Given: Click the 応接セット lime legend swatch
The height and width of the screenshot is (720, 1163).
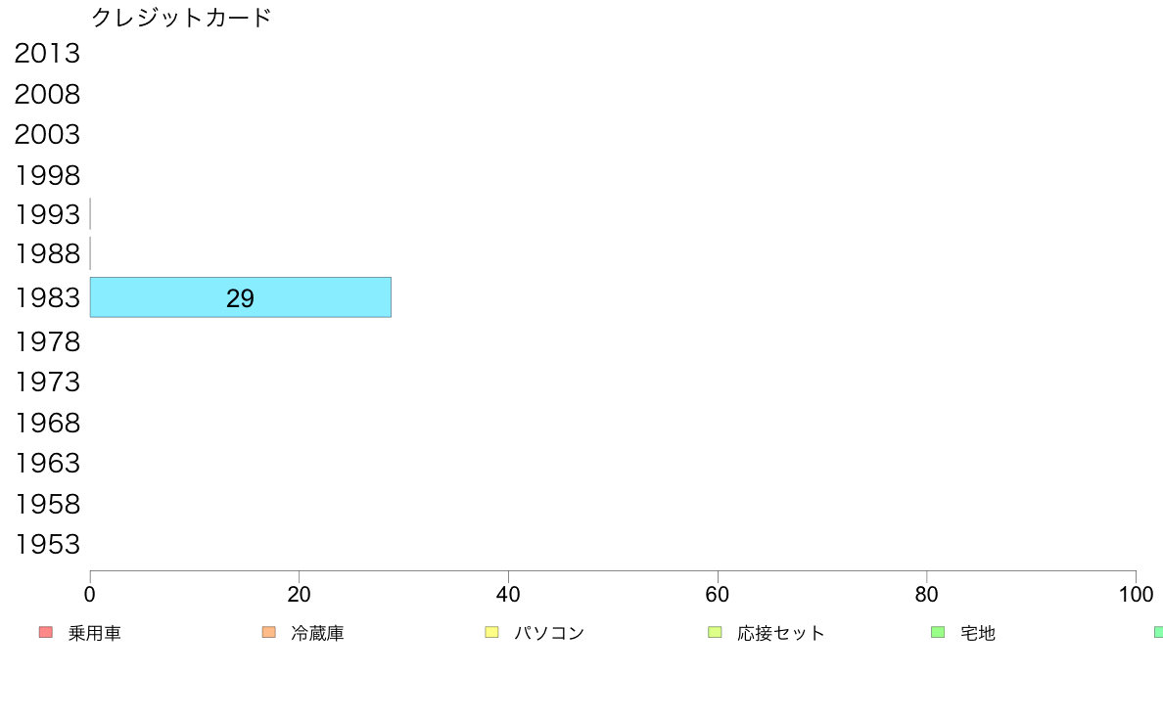Looking at the screenshot, I should (x=715, y=632).
